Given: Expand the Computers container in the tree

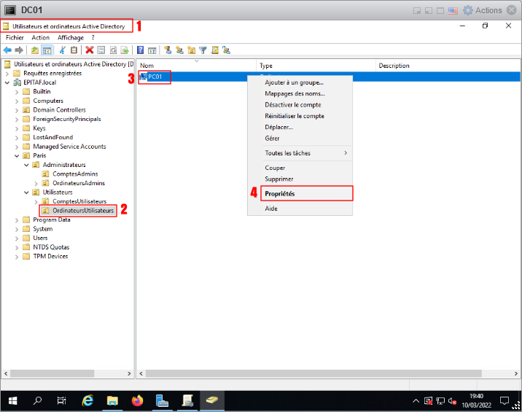Looking at the screenshot, I should click(17, 101).
